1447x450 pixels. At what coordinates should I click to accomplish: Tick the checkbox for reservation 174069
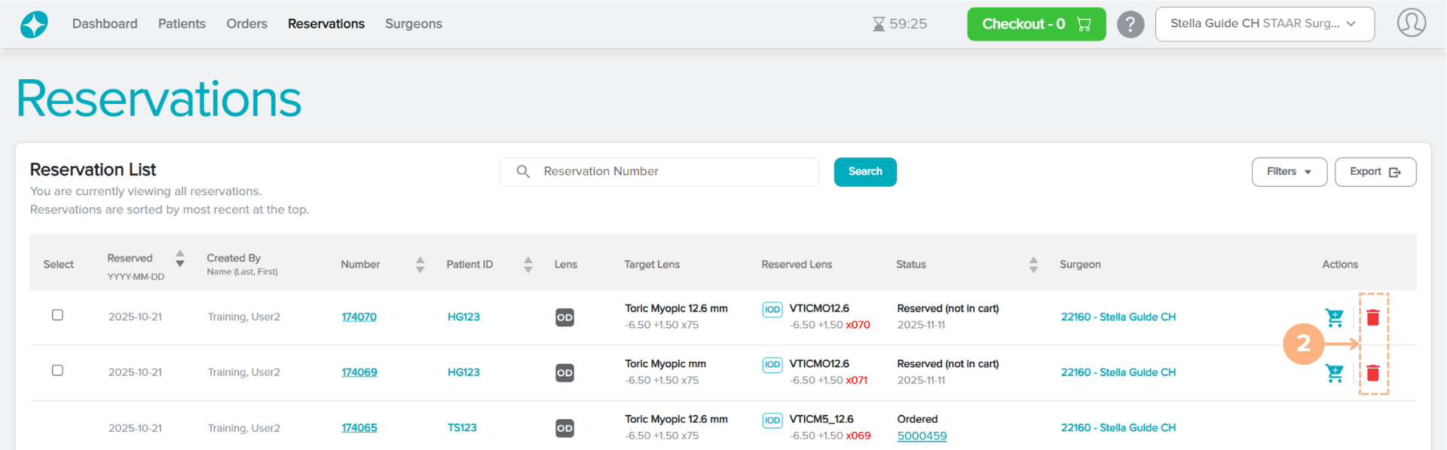click(57, 370)
